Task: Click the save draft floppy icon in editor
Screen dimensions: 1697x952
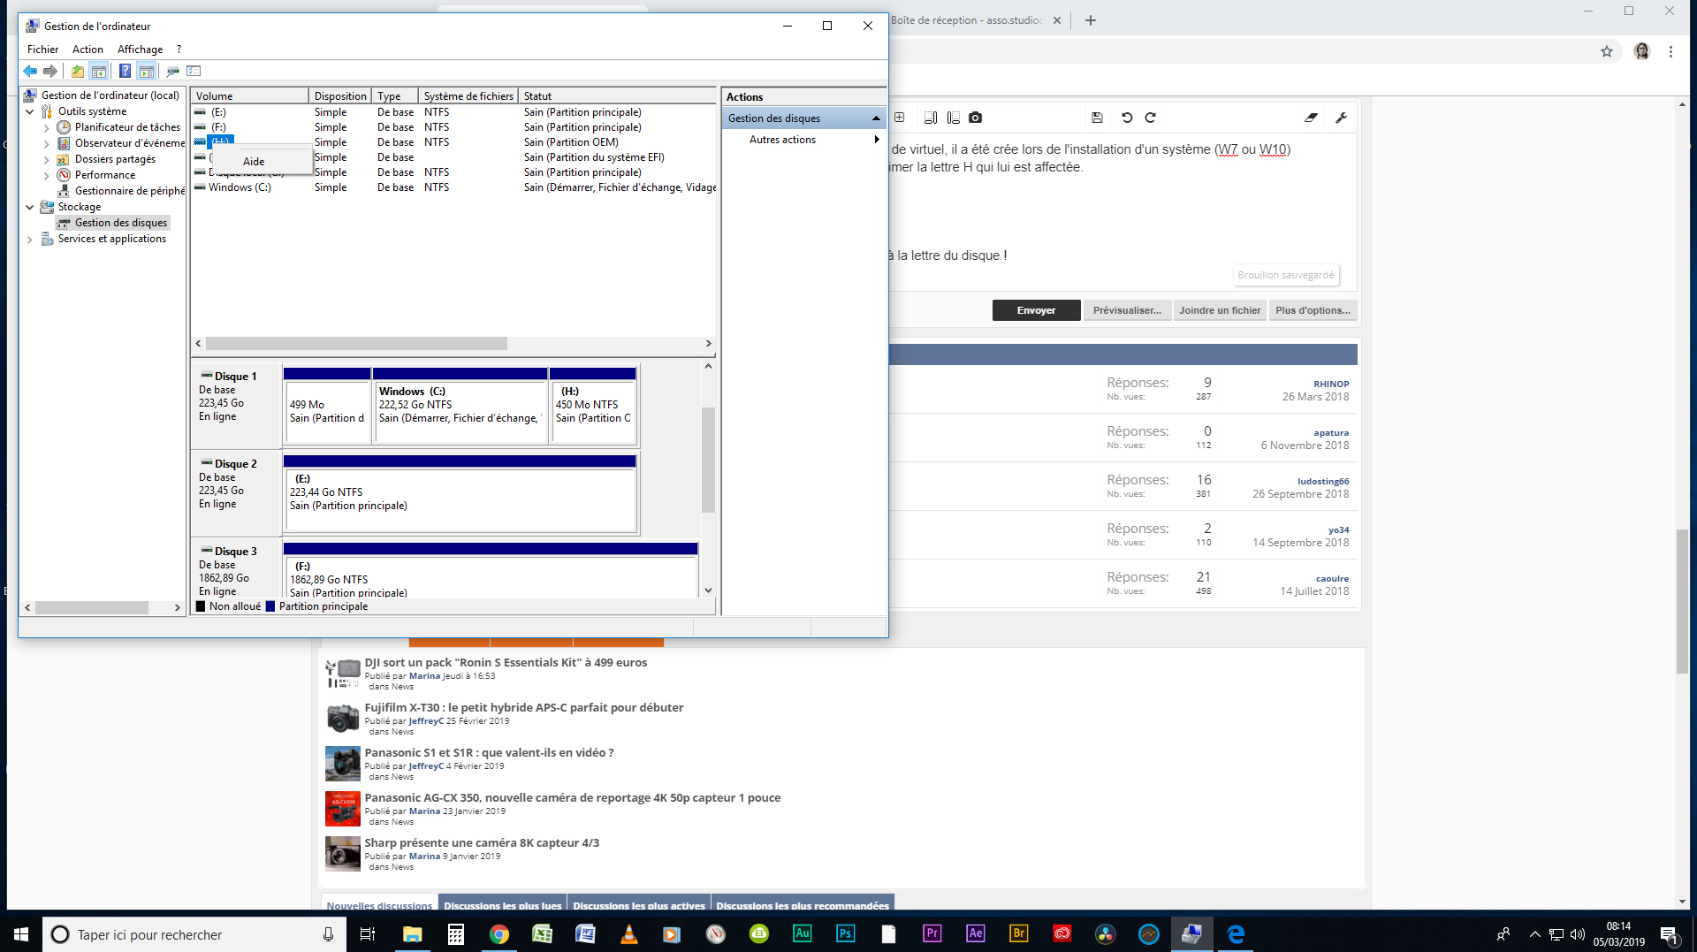Action: (1097, 118)
